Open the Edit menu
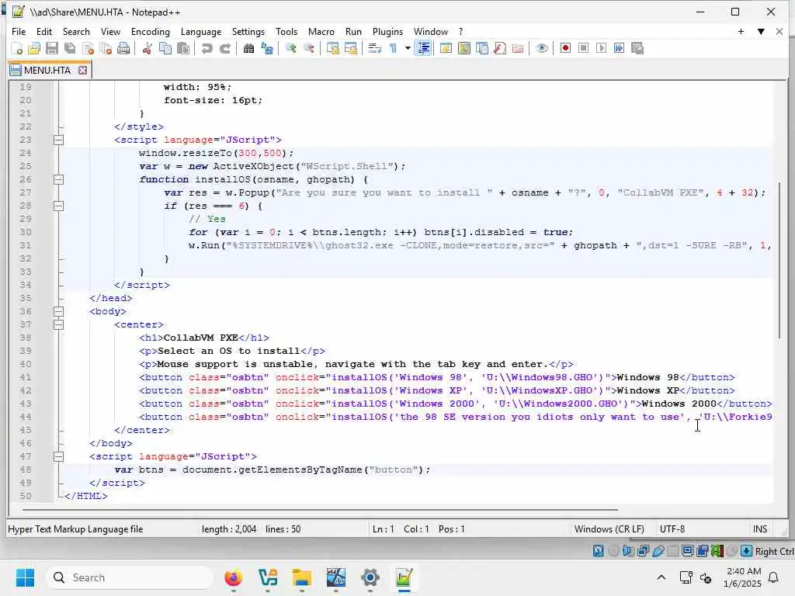The width and height of the screenshot is (795, 596). pos(44,31)
